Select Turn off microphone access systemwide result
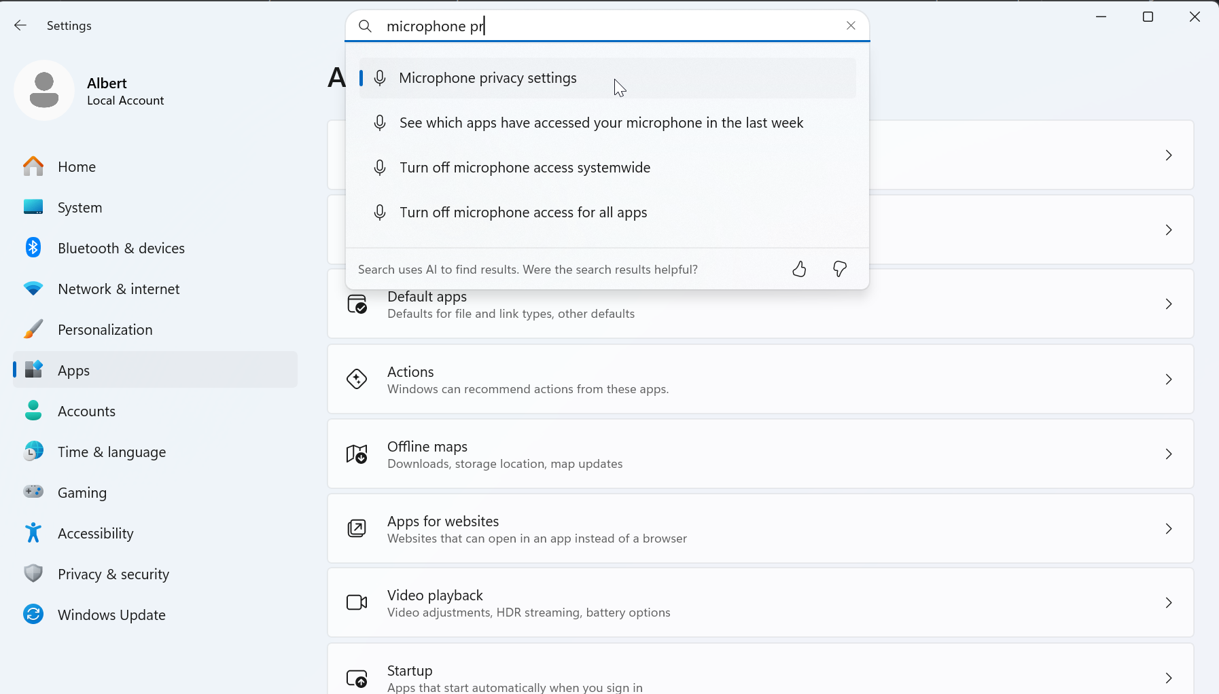The image size is (1219, 694). coord(525,167)
